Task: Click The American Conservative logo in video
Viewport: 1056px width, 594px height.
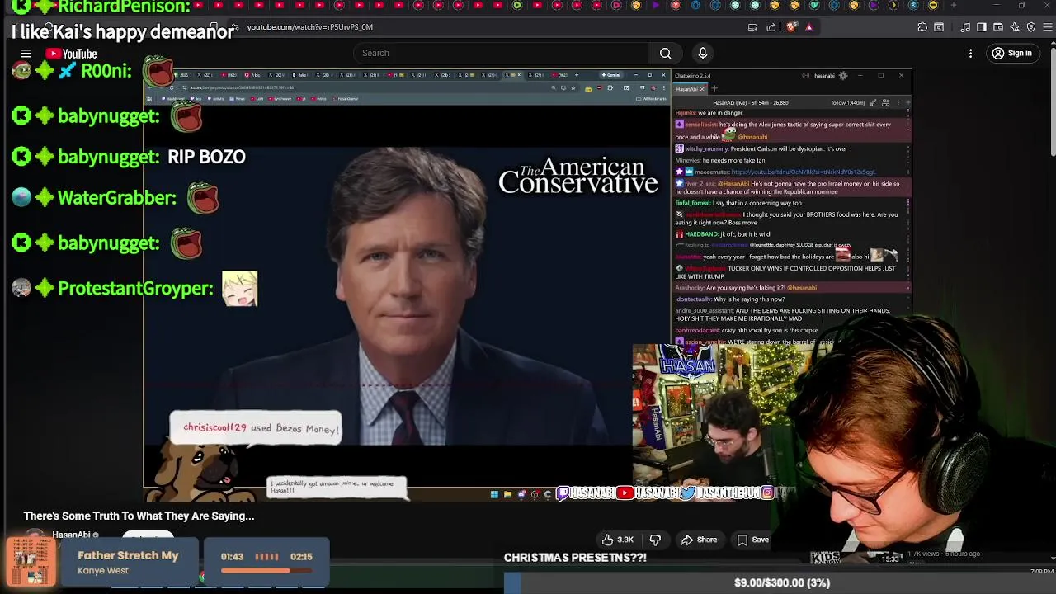Action: click(x=577, y=176)
